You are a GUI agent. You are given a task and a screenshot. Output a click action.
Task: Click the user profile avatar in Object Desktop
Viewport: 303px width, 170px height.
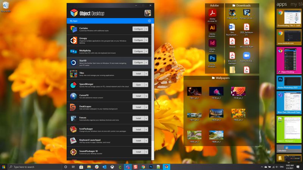[x=148, y=13]
